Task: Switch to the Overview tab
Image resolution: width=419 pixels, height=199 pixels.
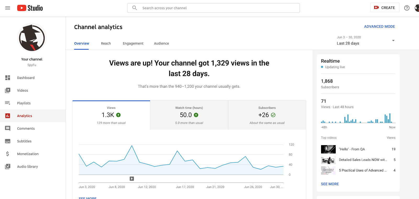Action: [81, 43]
